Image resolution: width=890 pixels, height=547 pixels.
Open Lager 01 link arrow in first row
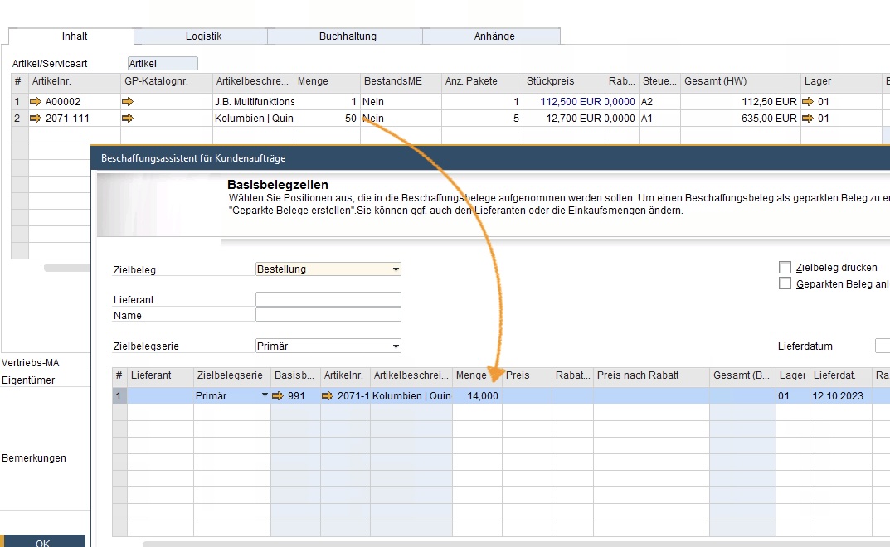tap(808, 102)
